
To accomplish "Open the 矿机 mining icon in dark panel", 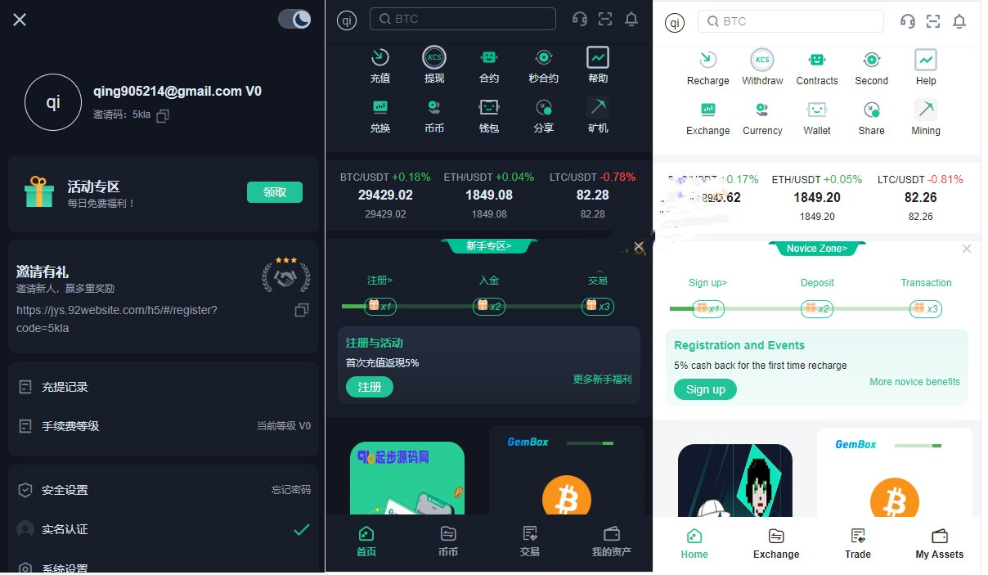I will [x=598, y=115].
